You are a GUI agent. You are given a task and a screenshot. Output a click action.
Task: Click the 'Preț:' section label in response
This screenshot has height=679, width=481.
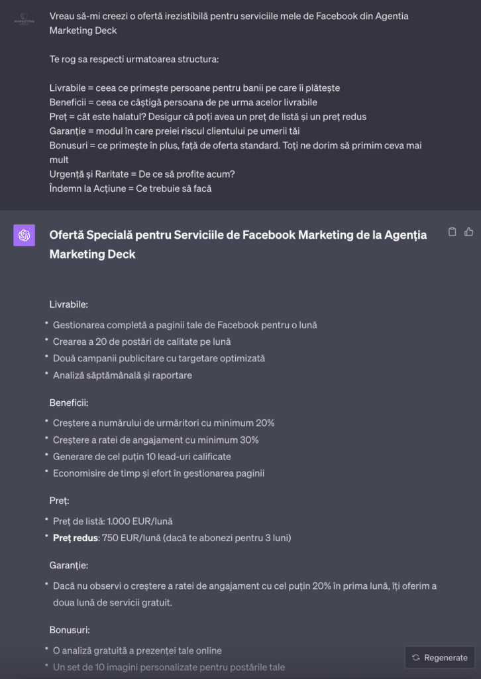point(59,501)
